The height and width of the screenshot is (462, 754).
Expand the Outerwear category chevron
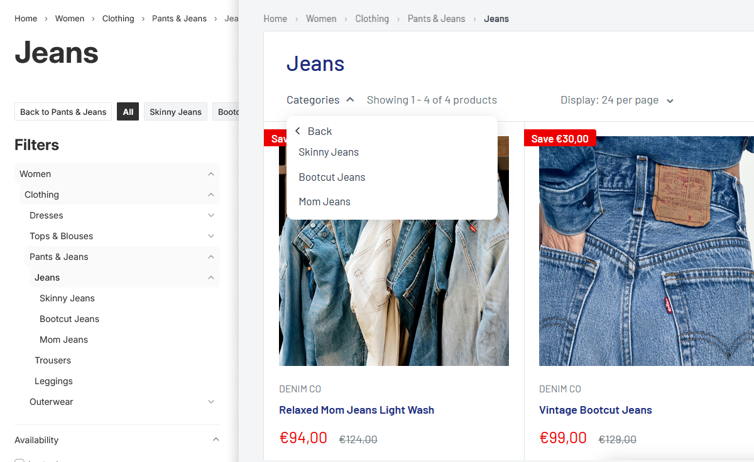(x=211, y=402)
